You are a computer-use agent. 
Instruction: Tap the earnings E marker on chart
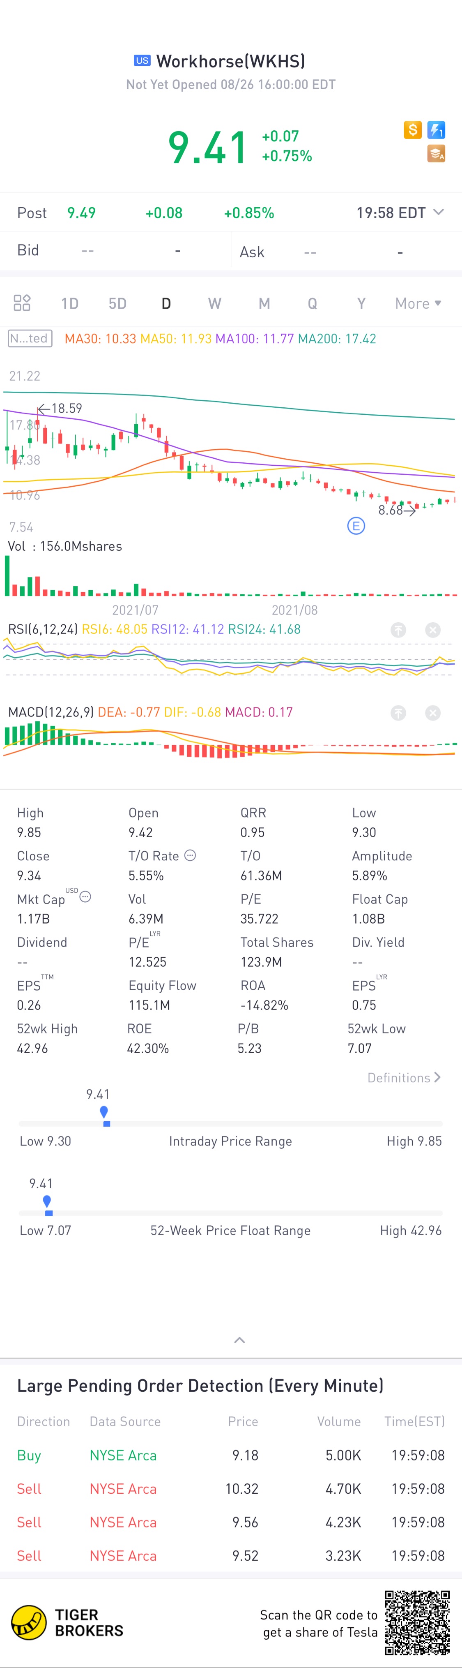[x=356, y=526]
